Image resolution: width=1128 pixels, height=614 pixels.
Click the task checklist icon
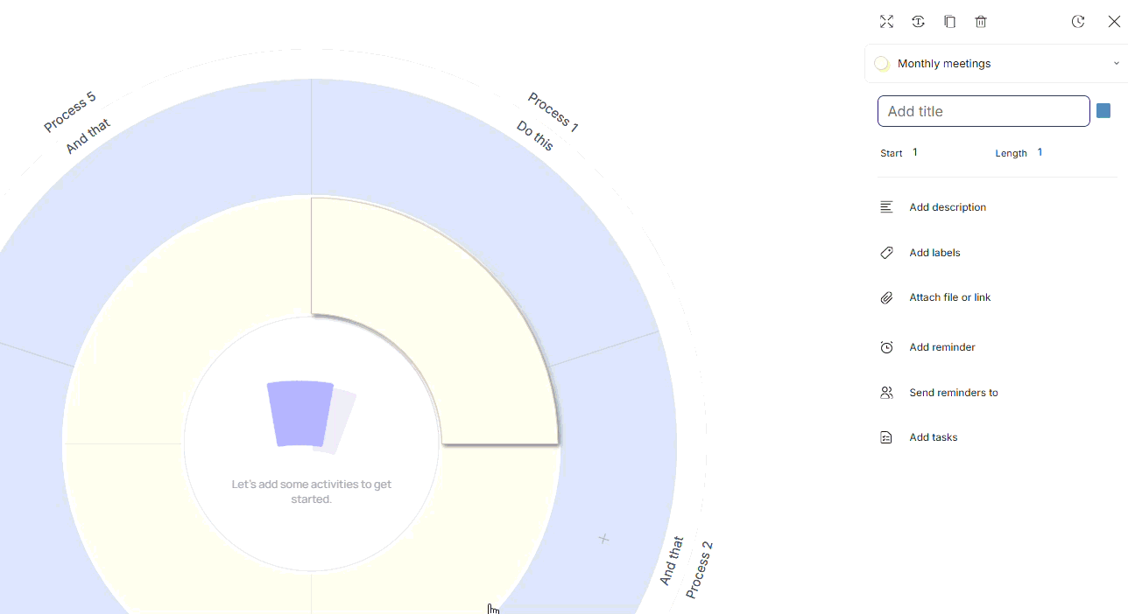coord(886,437)
